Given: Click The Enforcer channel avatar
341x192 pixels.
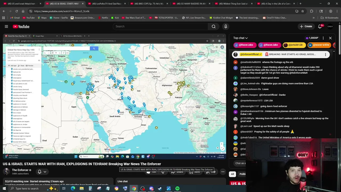Looking at the screenshot, I should pos(6,172).
